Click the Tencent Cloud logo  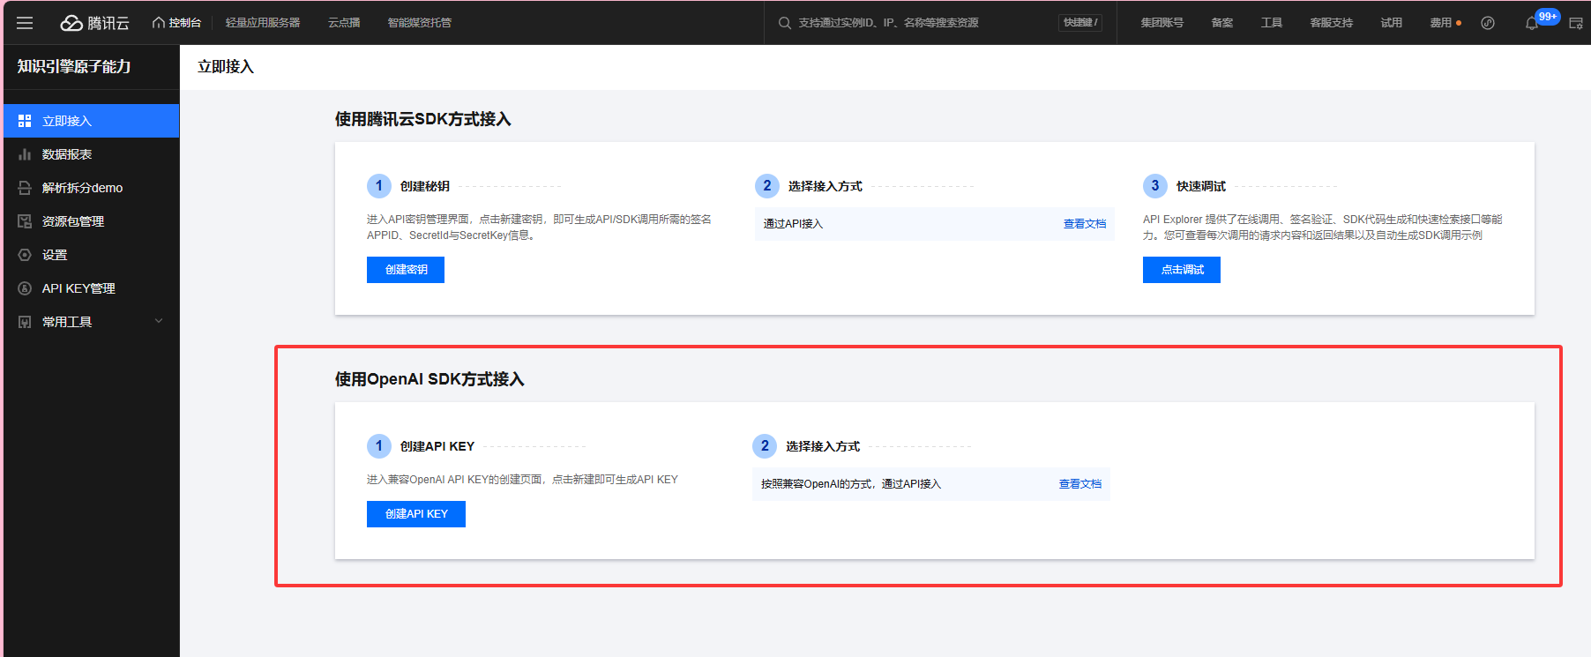coord(94,23)
